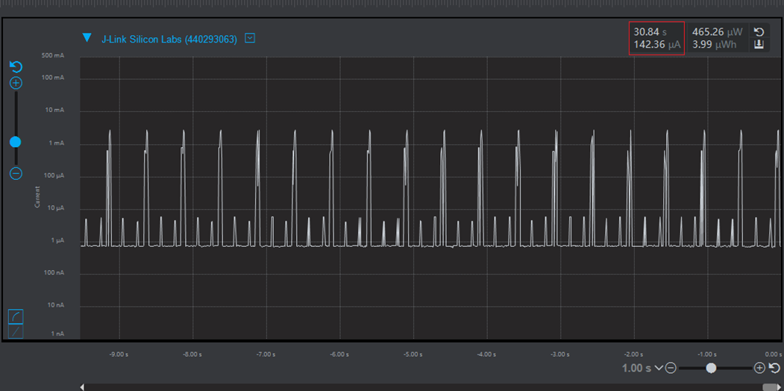Click the -5.00 s time axis label
Viewport: 784px width, 391px height.
[413, 354]
